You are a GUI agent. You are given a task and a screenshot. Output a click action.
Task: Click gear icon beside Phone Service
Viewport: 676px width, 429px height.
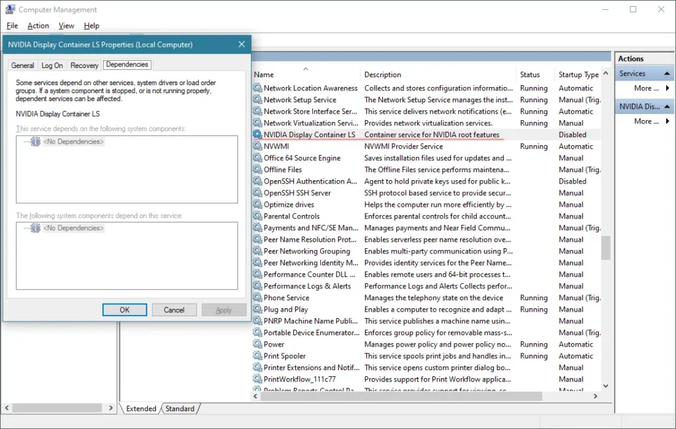point(257,298)
